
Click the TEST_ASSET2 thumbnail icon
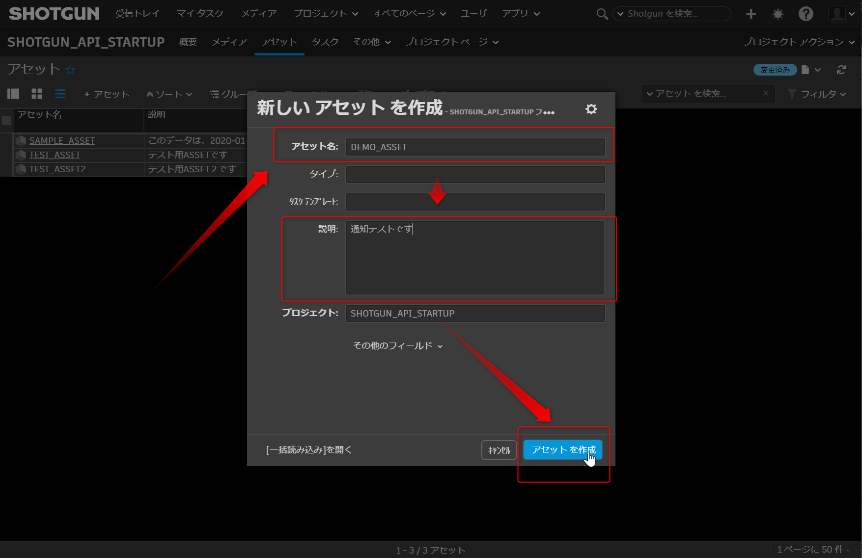click(21, 169)
